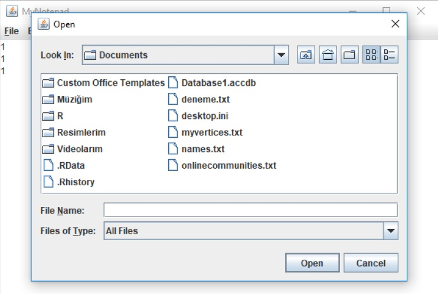The height and width of the screenshot is (294, 438).
Task: Select the Videolarım folder
Action: 73,149
